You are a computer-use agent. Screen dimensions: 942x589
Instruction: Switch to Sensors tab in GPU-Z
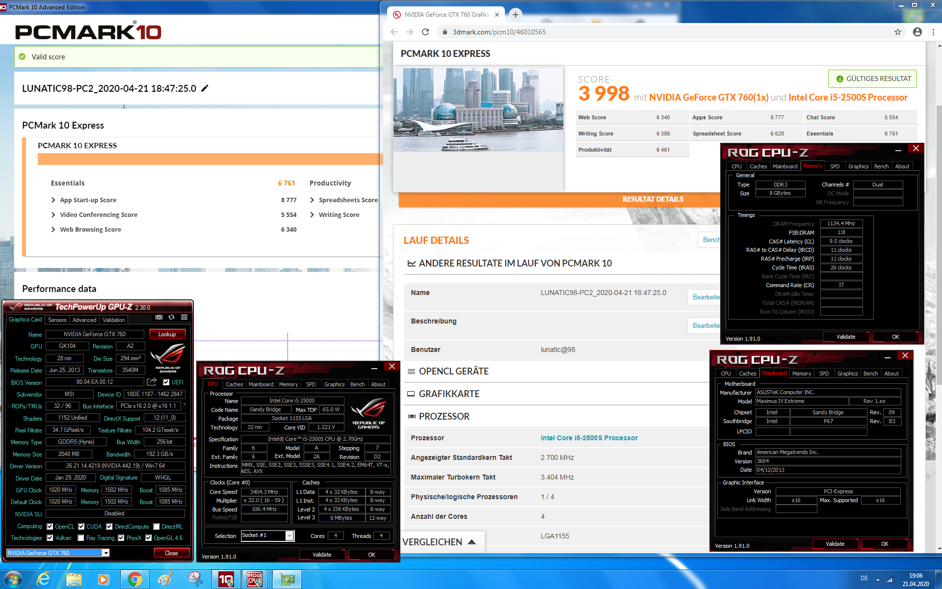[x=57, y=320]
